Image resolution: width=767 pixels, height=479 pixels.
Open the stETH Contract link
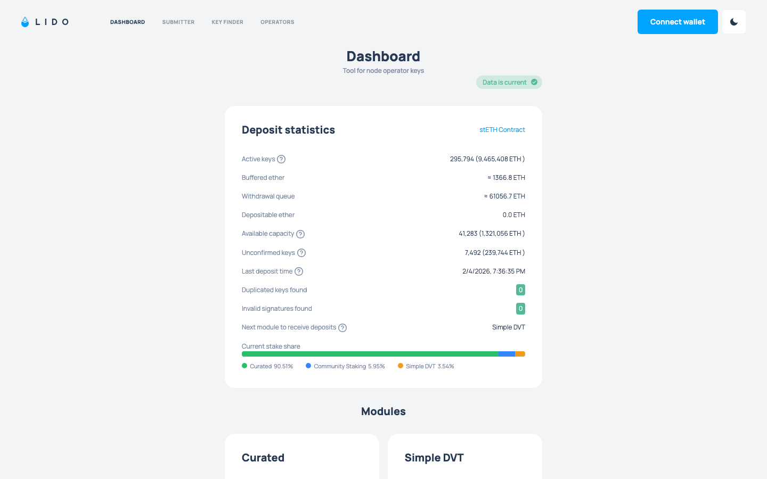[x=502, y=130]
